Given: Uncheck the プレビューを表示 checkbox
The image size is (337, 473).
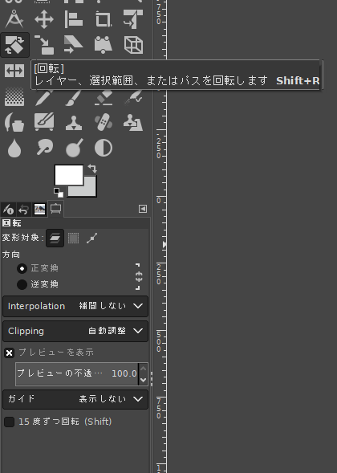Looking at the screenshot, I should [10, 353].
